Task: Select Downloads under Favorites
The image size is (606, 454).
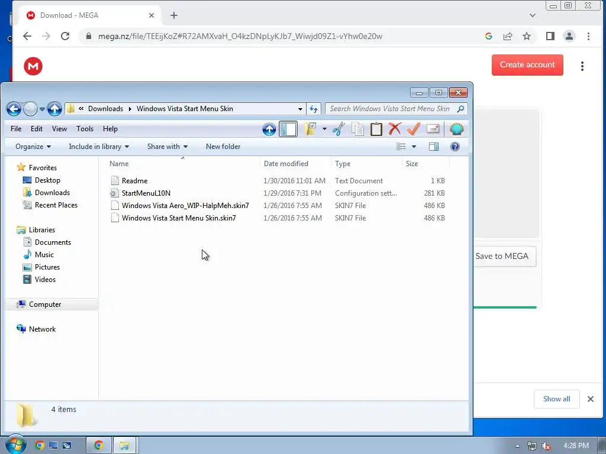Action: 52,193
